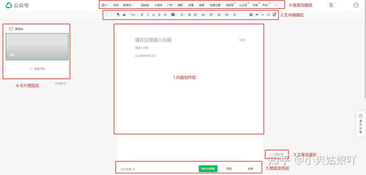Viewport: 366px width, 175px height.
Task: Click the 搜索 search function
Action: pos(202,5)
